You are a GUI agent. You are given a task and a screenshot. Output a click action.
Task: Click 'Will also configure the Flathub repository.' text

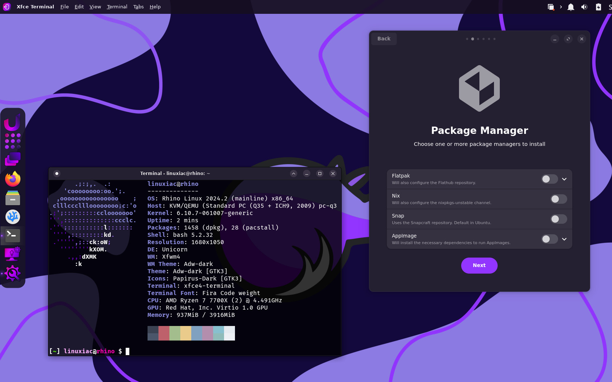click(x=434, y=183)
